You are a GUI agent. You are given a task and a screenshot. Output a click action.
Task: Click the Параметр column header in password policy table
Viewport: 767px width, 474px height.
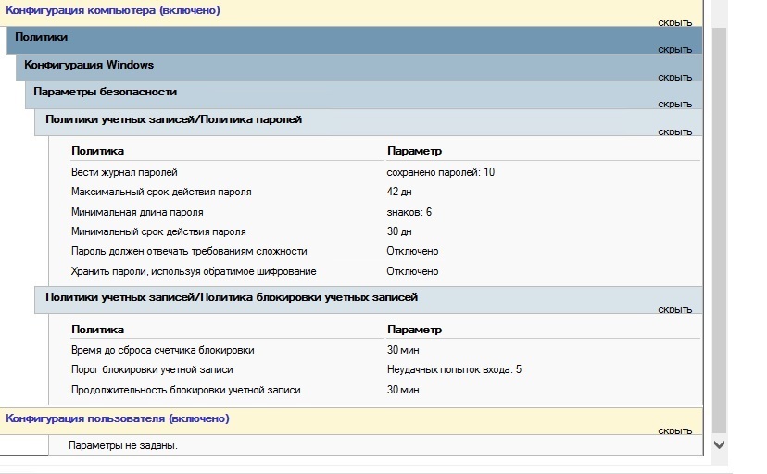(x=414, y=151)
